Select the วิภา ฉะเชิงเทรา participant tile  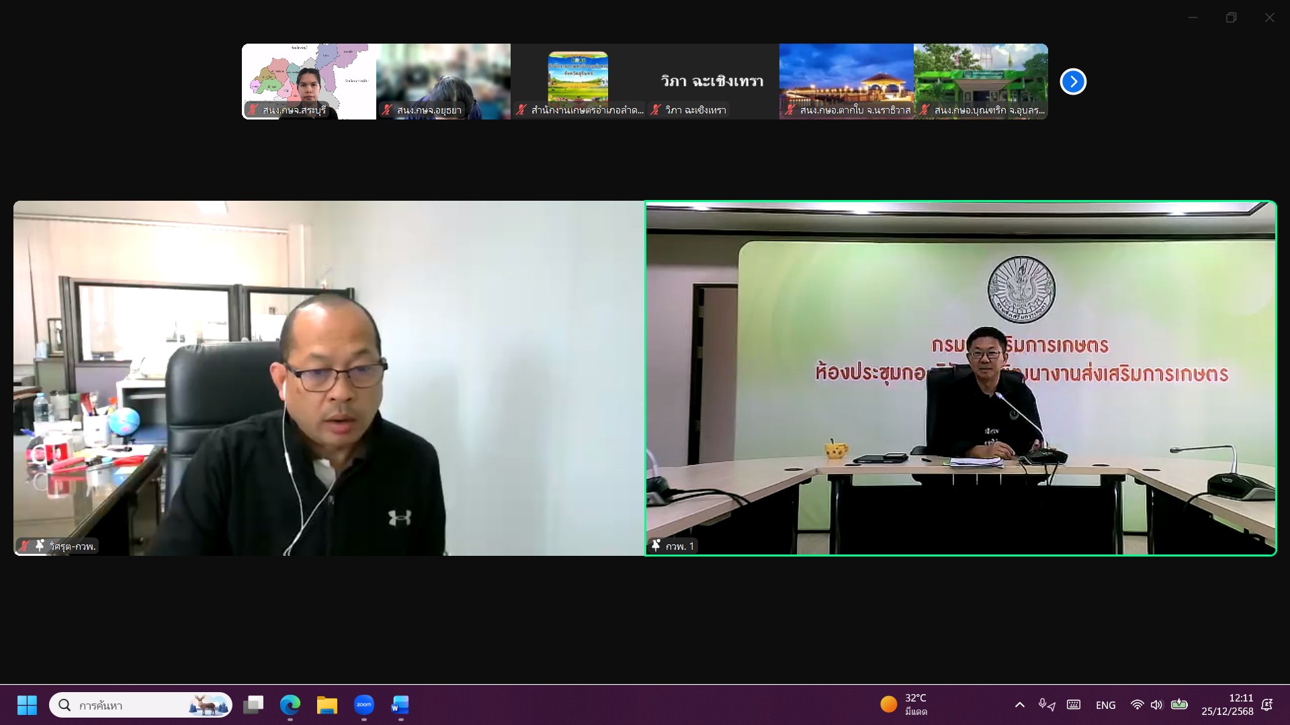point(712,81)
